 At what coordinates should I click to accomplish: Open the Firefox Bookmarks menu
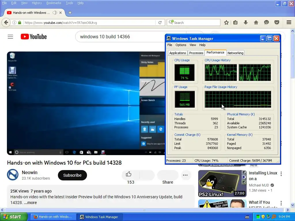[x=54, y=3]
